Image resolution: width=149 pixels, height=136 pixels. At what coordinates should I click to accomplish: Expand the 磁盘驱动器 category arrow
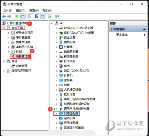tap(56, 52)
